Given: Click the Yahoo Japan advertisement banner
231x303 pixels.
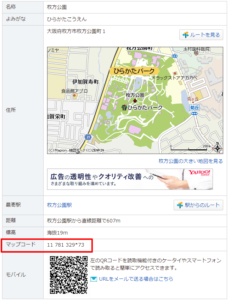Looking at the screenshot, I should point(130,179).
